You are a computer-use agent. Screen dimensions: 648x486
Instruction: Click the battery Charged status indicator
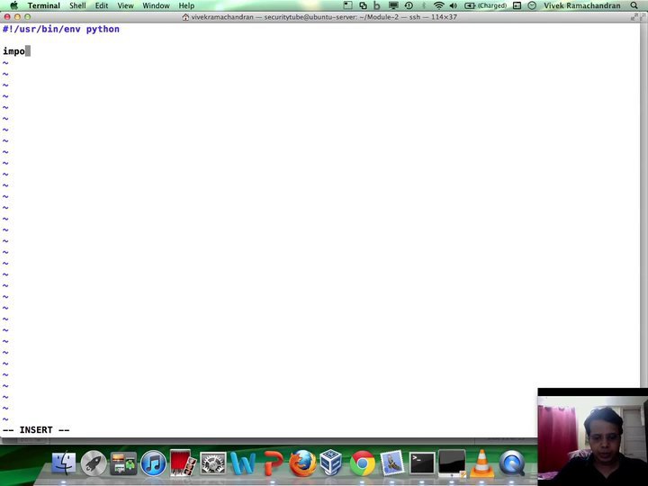tap(486, 5)
